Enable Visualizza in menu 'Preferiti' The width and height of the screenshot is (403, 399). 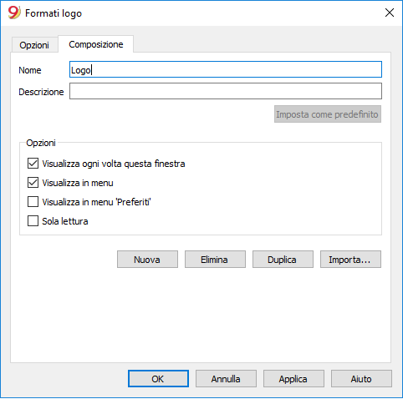point(33,202)
